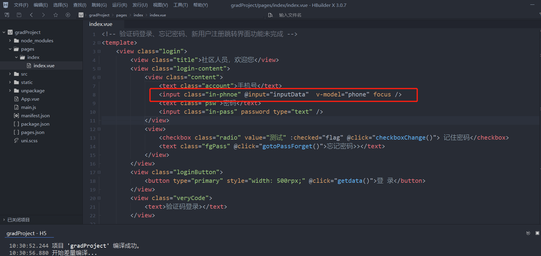Click line number 10 in the gutter
The width and height of the screenshot is (541, 256).
point(93,112)
